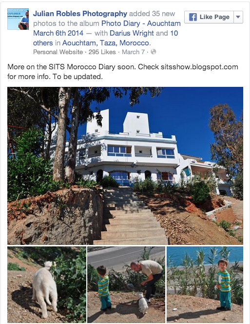
Task: Visit Darius Wright's profile link
Action: pyautogui.click(x=132, y=33)
